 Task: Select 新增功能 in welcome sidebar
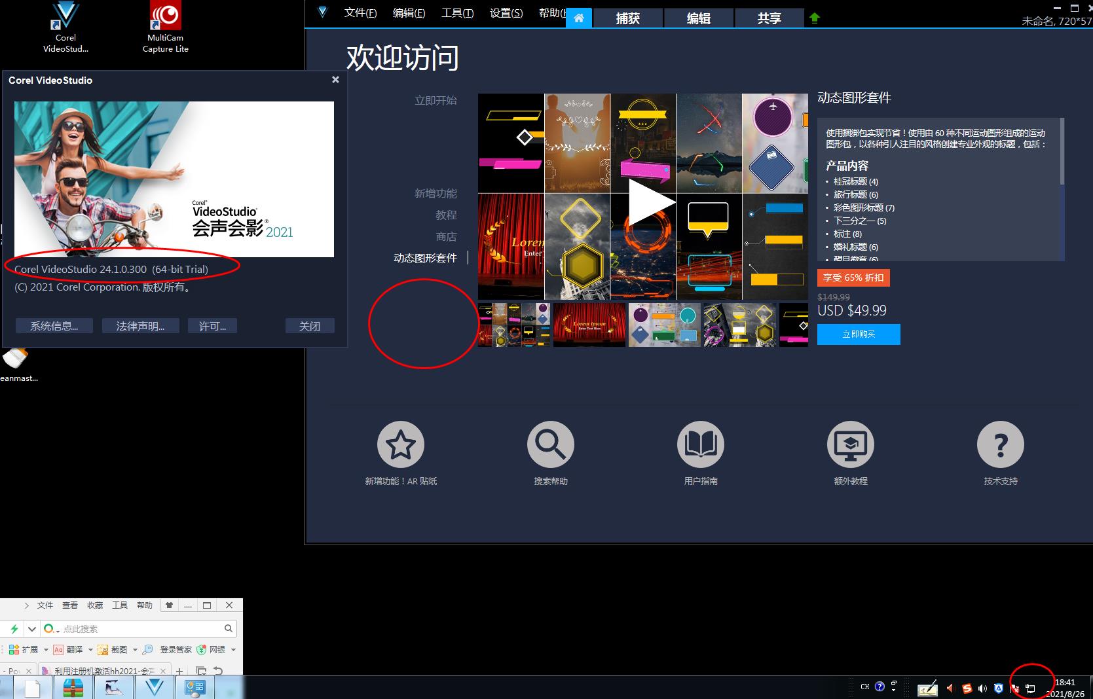click(435, 193)
